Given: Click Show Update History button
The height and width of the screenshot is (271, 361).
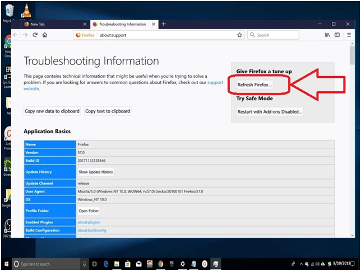Looking at the screenshot, I should coord(96,172).
